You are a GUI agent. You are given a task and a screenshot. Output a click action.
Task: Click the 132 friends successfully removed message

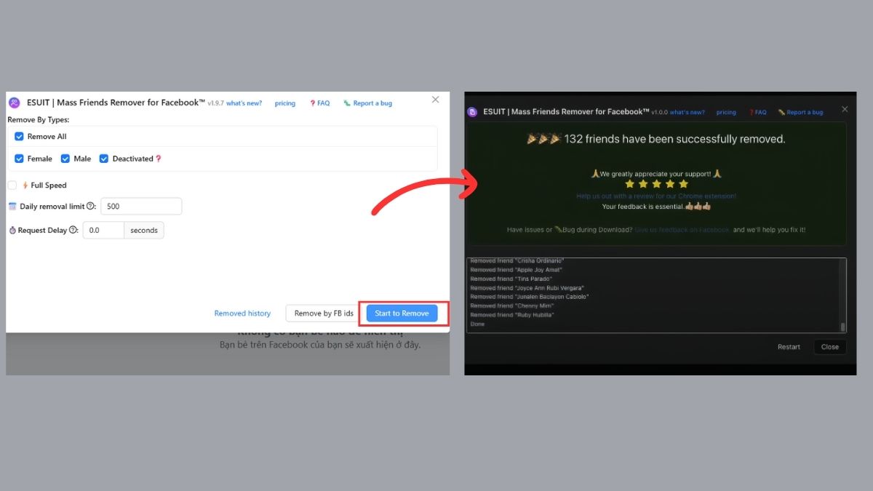point(656,139)
